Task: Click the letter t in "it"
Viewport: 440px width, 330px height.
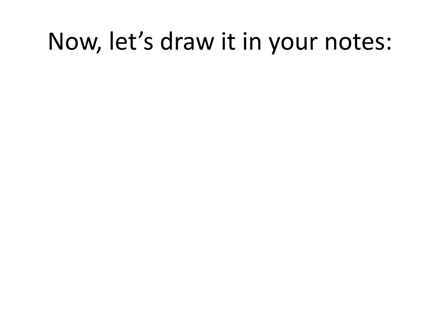Action: click(232, 42)
